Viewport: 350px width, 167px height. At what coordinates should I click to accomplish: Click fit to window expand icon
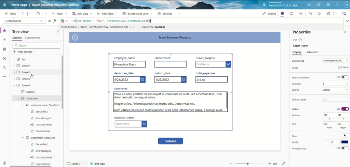[x=283, y=164]
